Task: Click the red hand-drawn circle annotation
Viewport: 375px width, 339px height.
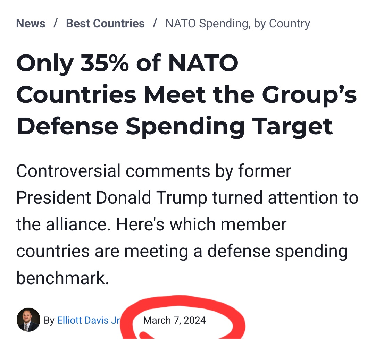Action: (183, 317)
